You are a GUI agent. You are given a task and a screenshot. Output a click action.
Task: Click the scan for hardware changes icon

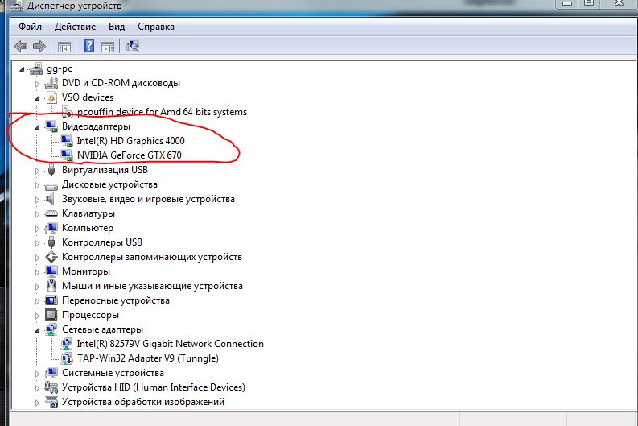133,46
